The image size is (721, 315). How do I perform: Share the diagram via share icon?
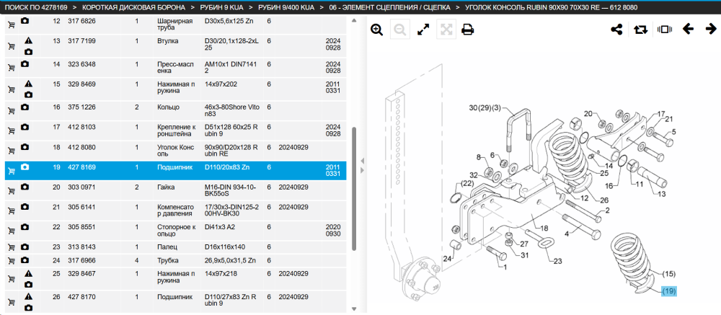click(616, 30)
